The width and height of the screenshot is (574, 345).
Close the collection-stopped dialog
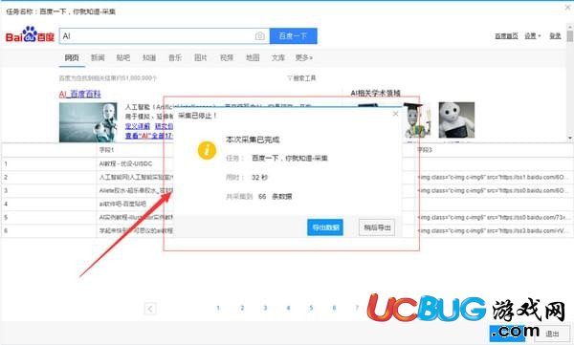click(395, 114)
